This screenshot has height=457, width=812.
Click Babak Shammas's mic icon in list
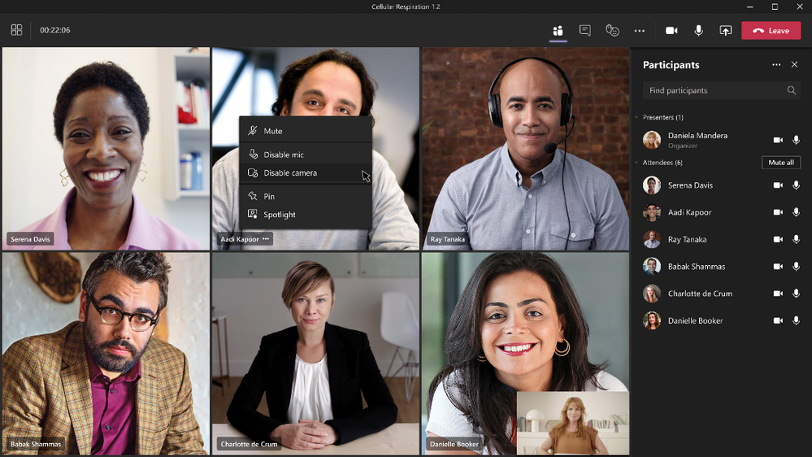[796, 267]
